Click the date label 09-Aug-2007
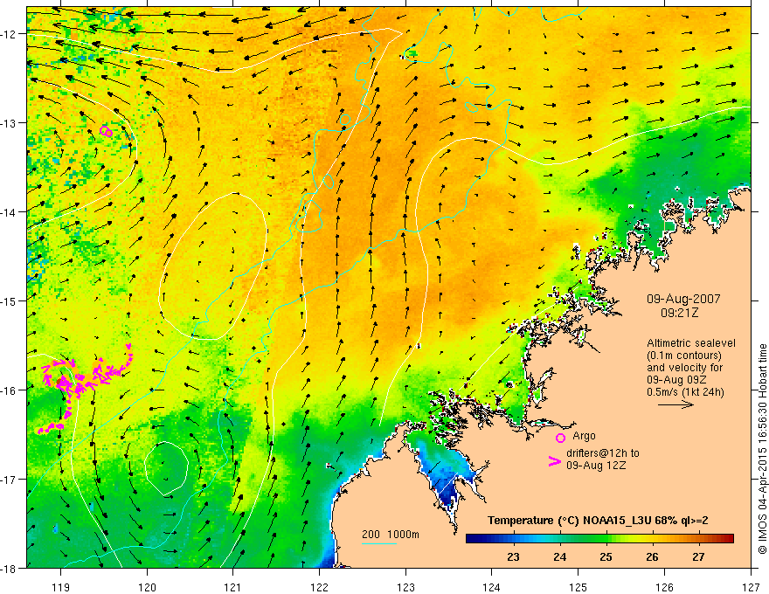The height and width of the screenshot is (594, 769). 683,299
